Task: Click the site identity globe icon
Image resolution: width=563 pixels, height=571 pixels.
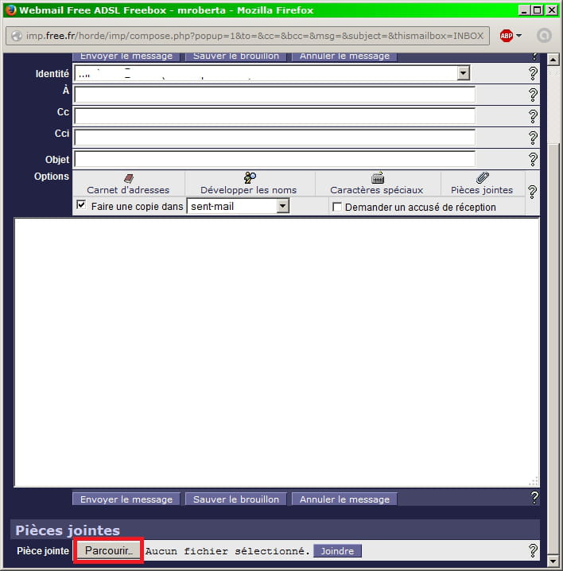Action: [17, 36]
